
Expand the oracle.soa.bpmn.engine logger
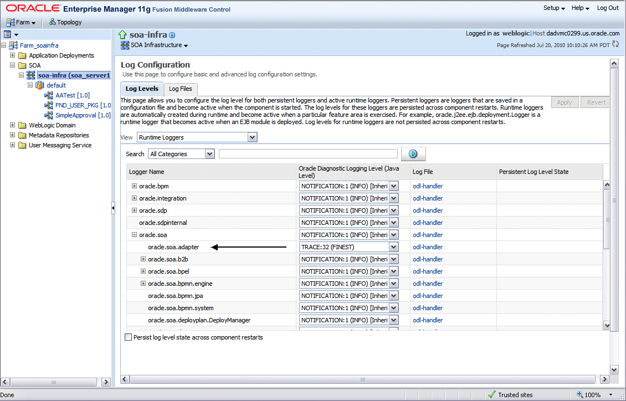click(x=143, y=283)
